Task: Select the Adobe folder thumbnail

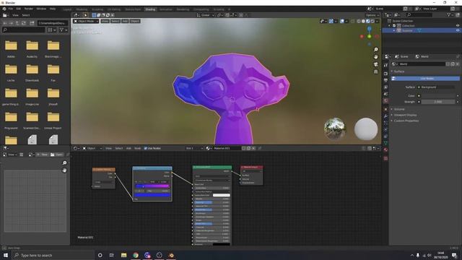Action: (x=11, y=45)
